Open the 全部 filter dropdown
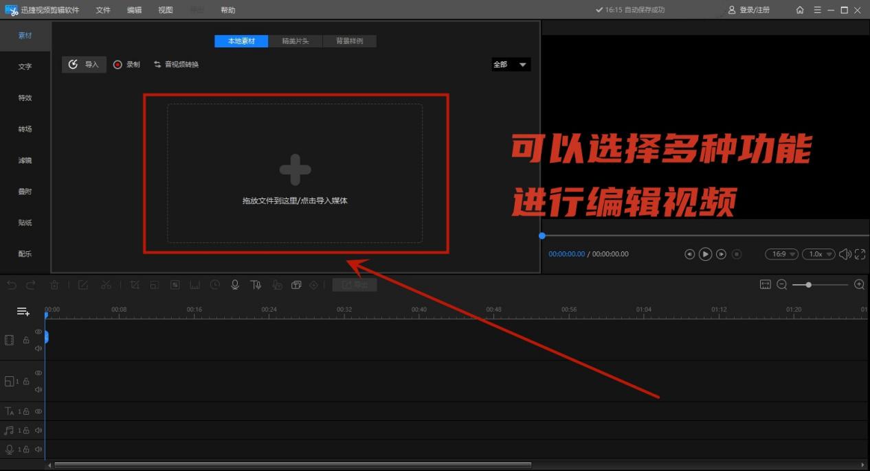Screen dimensions: 870x471 511,65
